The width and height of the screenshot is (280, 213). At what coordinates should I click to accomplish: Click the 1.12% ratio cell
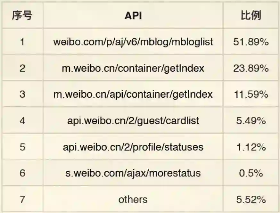(x=251, y=147)
